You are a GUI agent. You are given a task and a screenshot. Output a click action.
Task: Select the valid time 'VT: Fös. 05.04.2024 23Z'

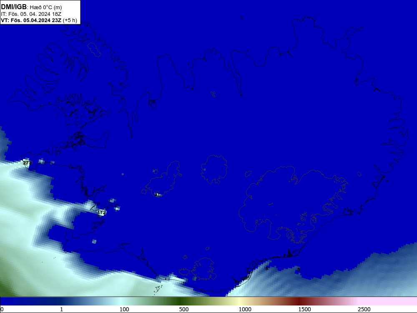click(x=31, y=20)
